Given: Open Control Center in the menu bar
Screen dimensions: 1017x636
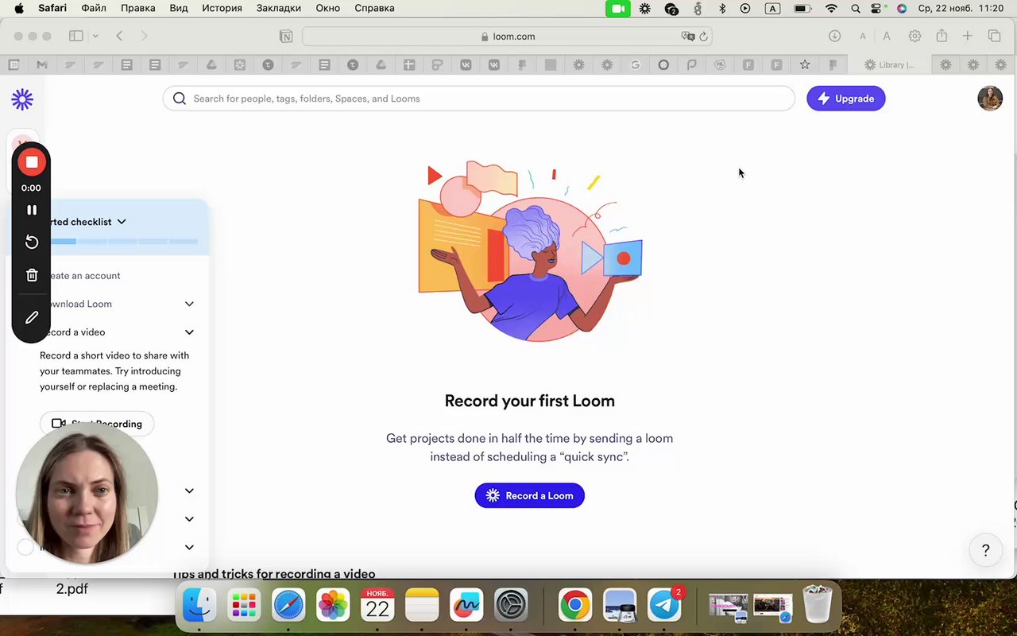Looking at the screenshot, I should [x=877, y=9].
